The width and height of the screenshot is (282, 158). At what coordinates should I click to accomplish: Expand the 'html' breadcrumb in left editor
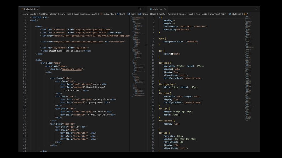(122, 14)
